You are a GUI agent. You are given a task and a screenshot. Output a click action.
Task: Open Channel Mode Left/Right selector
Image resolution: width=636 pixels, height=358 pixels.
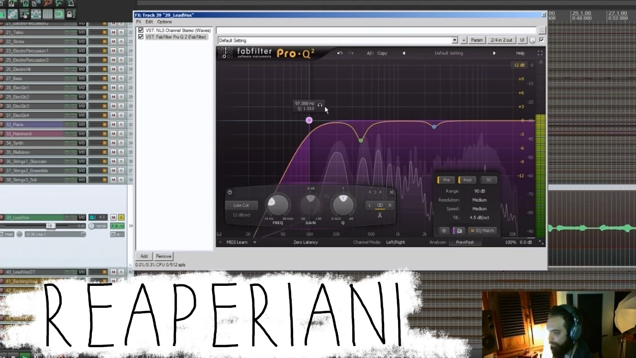pos(396,243)
